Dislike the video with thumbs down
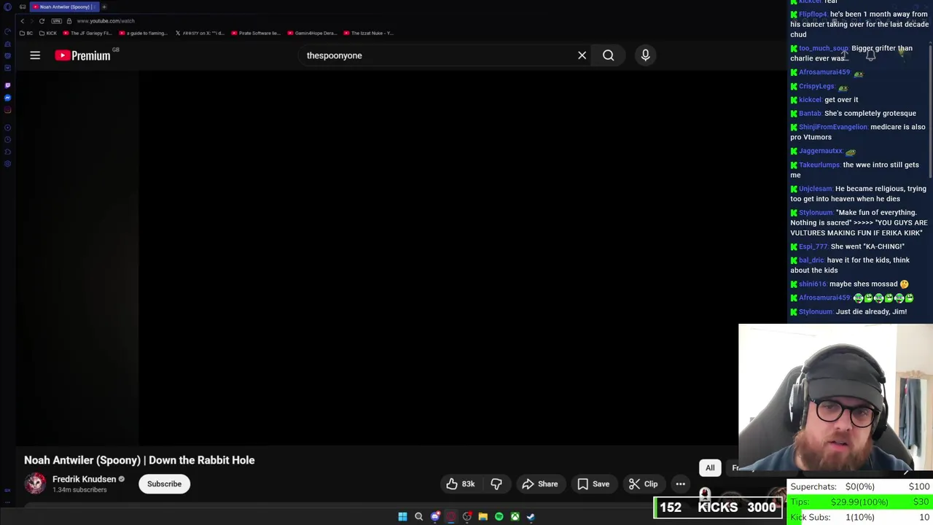 496,484
